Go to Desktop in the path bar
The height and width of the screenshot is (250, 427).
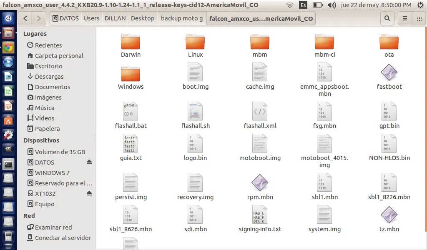point(143,18)
